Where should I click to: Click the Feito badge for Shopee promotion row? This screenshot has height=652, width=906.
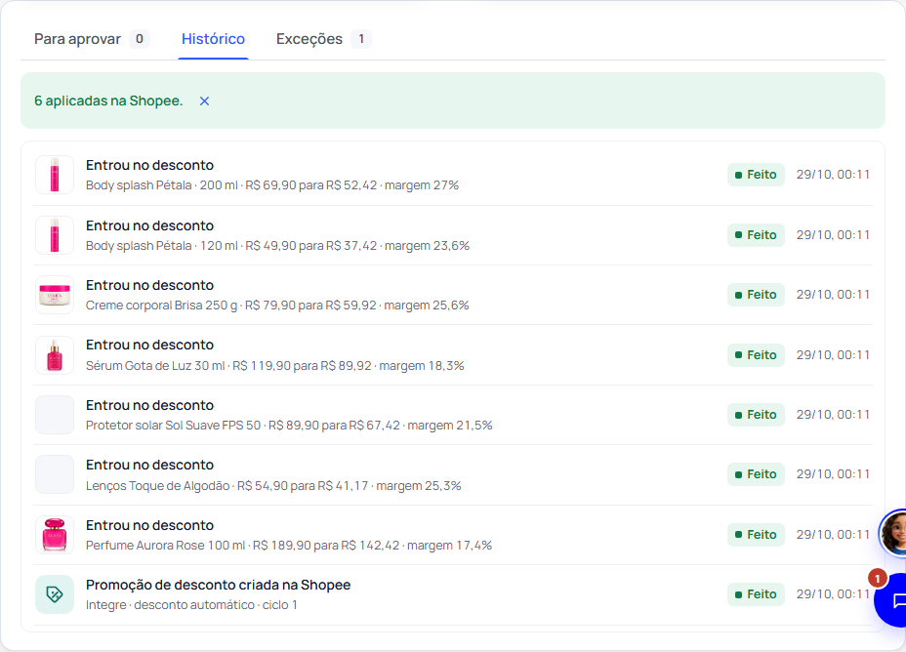pos(756,594)
